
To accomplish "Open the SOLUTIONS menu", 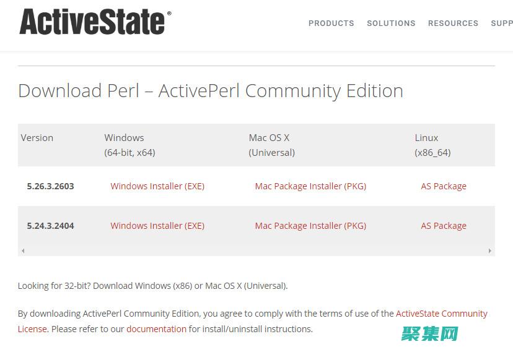I will pyautogui.click(x=391, y=24).
